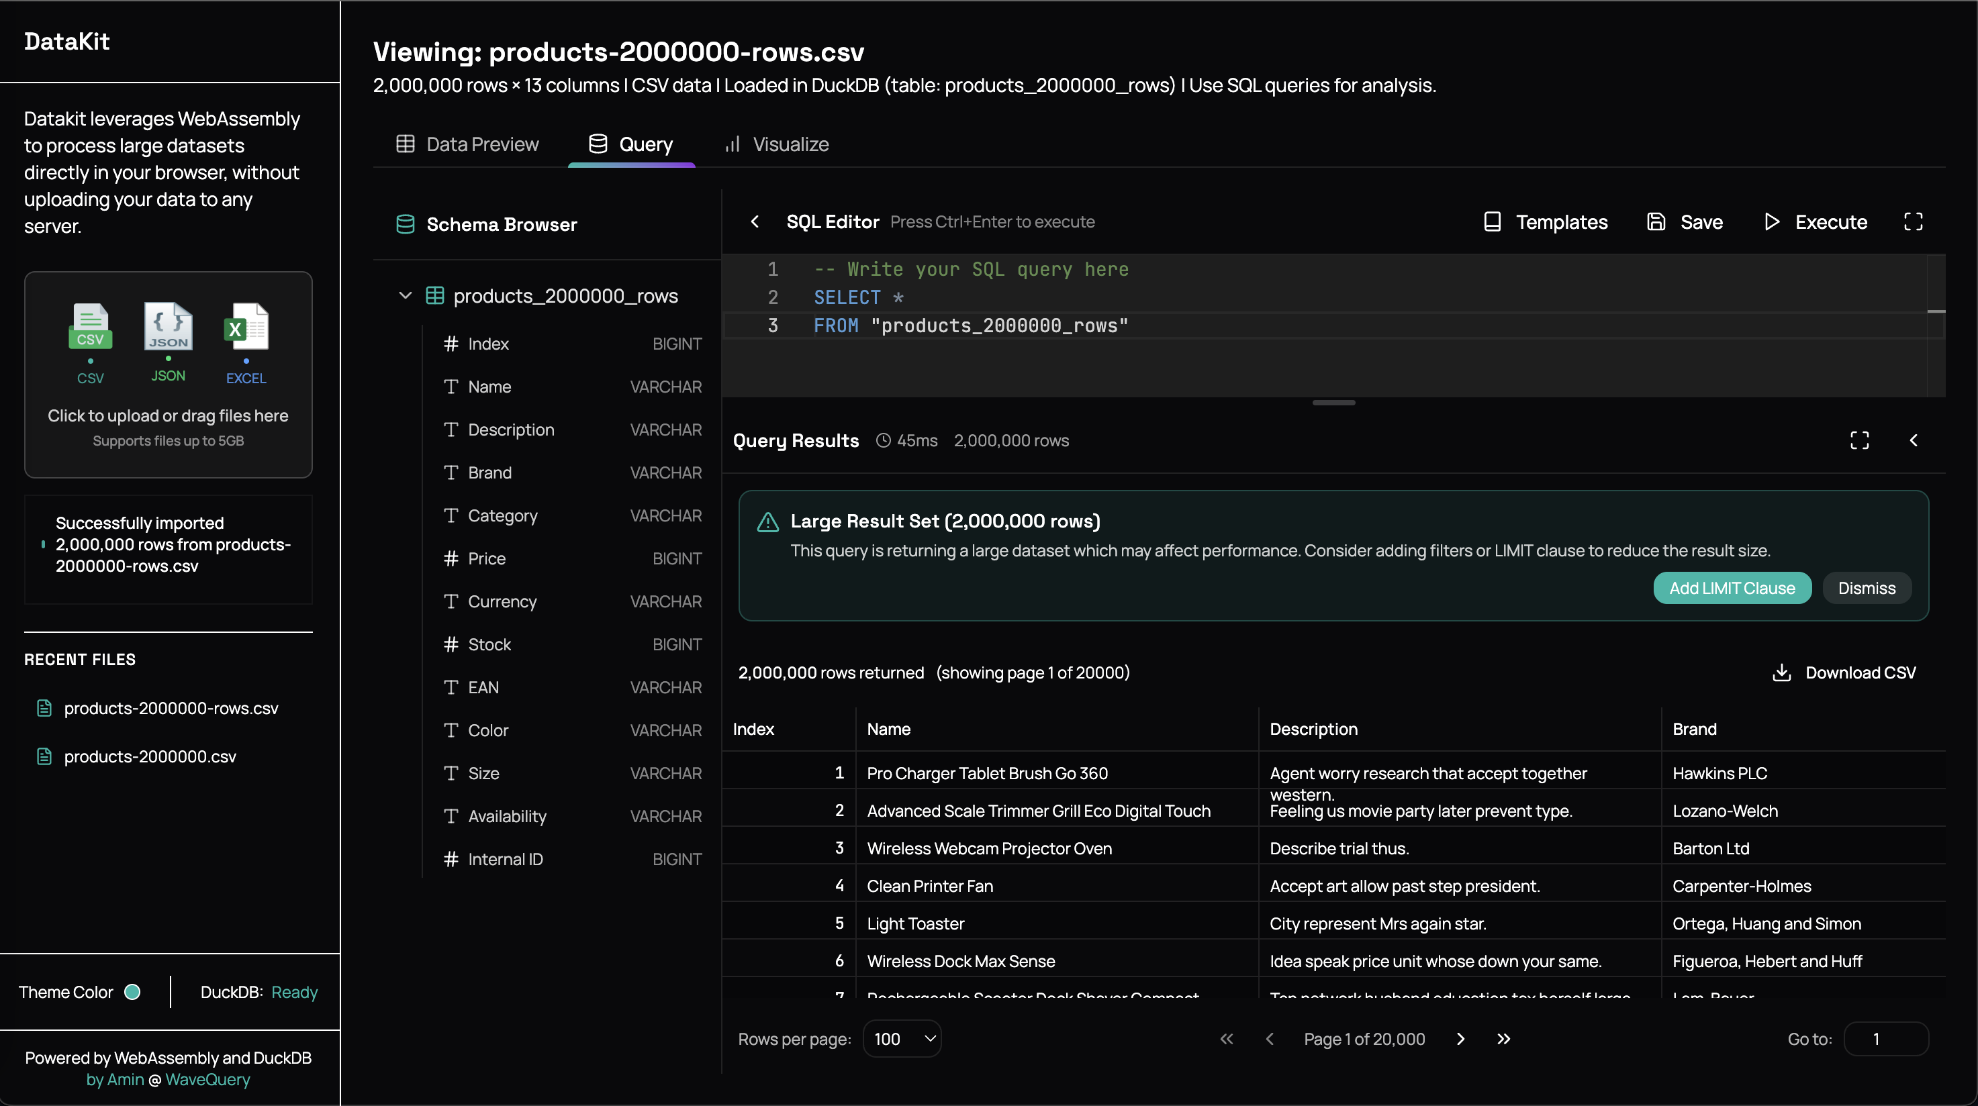Expand Query Results to fullscreen
The width and height of the screenshot is (1978, 1106).
pyautogui.click(x=1859, y=440)
